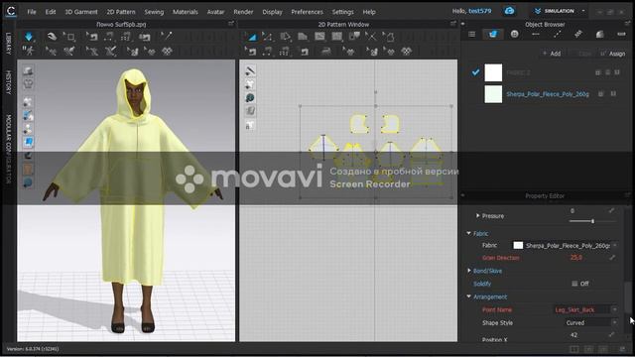Open the 2D Pattern menu

[x=121, y=12]
